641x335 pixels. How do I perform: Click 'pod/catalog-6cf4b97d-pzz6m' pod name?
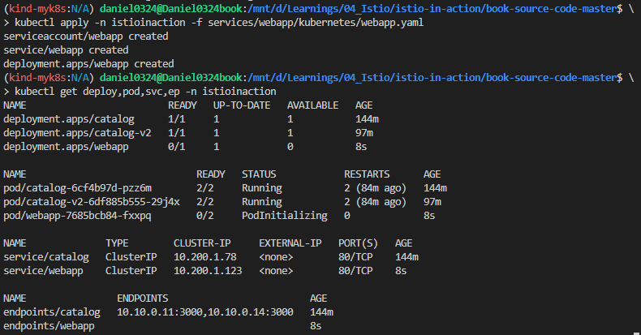77,188
